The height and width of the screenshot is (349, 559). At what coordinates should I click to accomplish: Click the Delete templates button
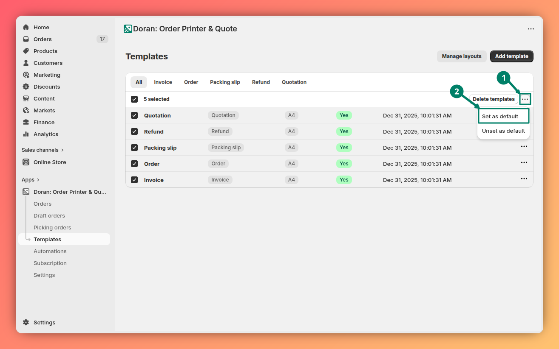494,99
